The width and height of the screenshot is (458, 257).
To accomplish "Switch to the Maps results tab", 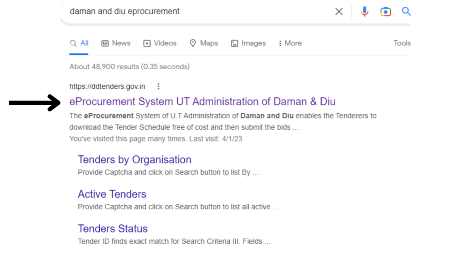I will click(x=208, y=43).
